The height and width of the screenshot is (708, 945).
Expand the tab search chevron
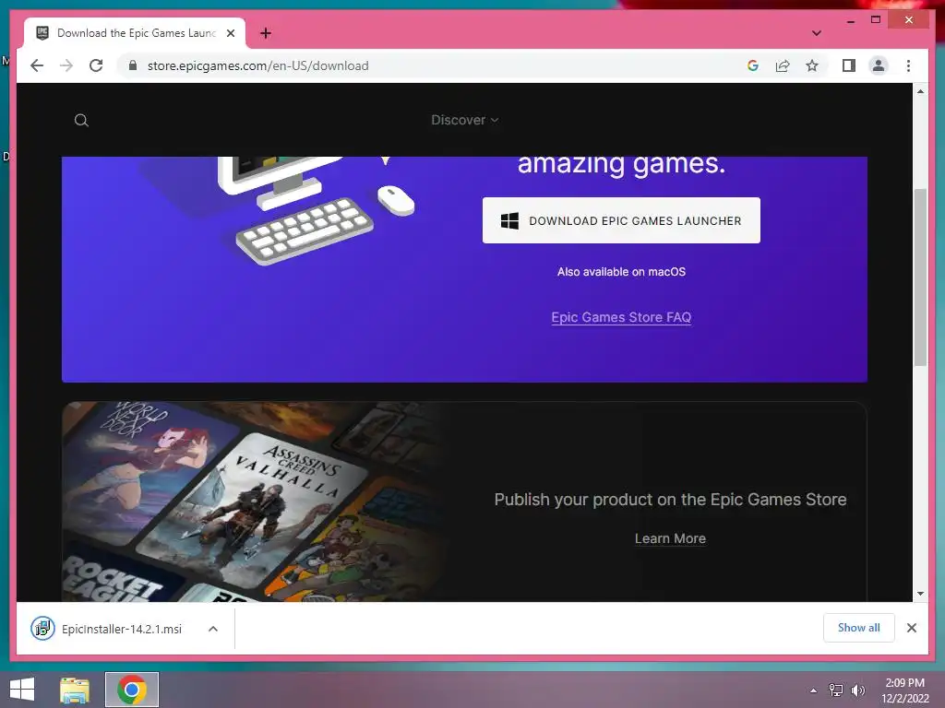[x=816, y=33]
